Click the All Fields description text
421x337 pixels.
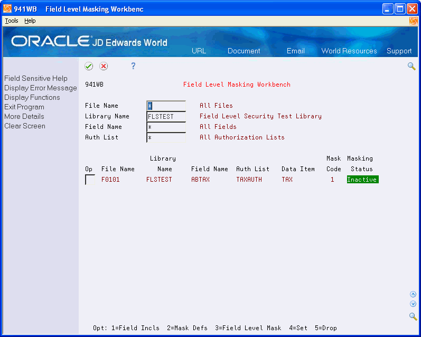[x=218, y=127]
